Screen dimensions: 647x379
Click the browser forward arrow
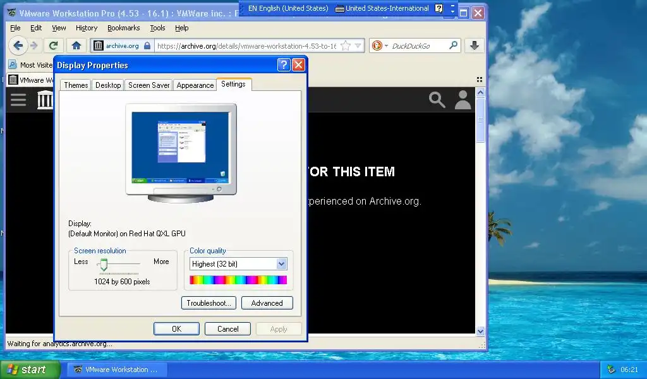tap(34, 45)
